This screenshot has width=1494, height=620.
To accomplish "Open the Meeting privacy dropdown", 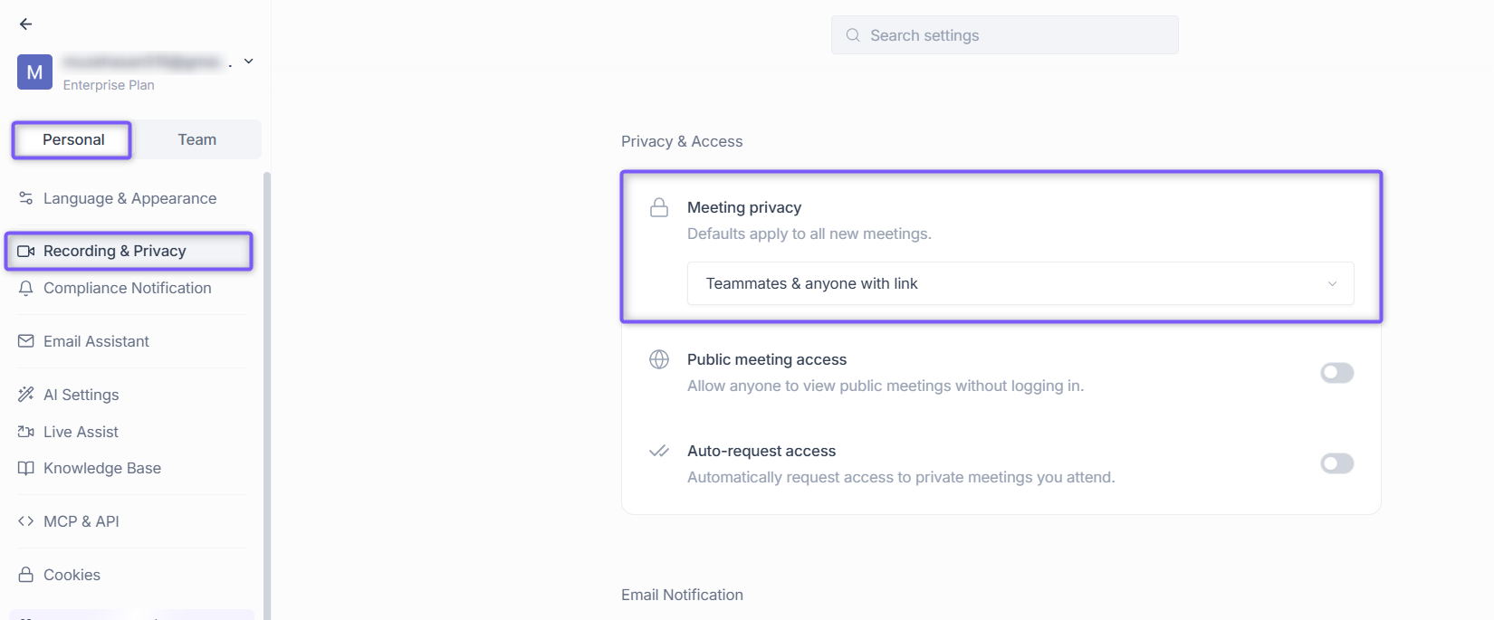I will 1020,283.
